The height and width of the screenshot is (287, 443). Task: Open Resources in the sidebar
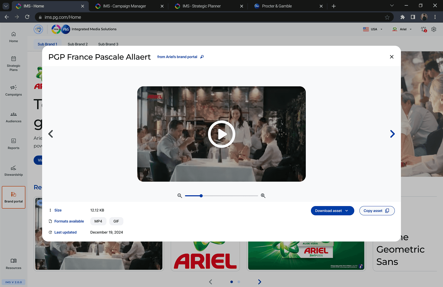click(14, 264)
